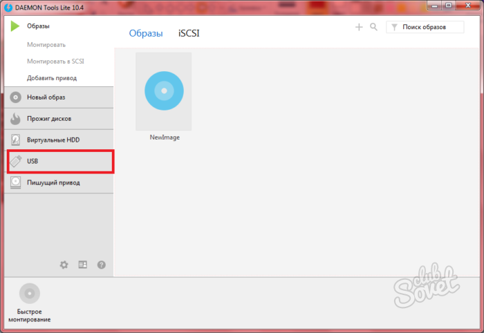
Task: Expand the Виртуальные HDD section
Action: [x=59, y=140]
